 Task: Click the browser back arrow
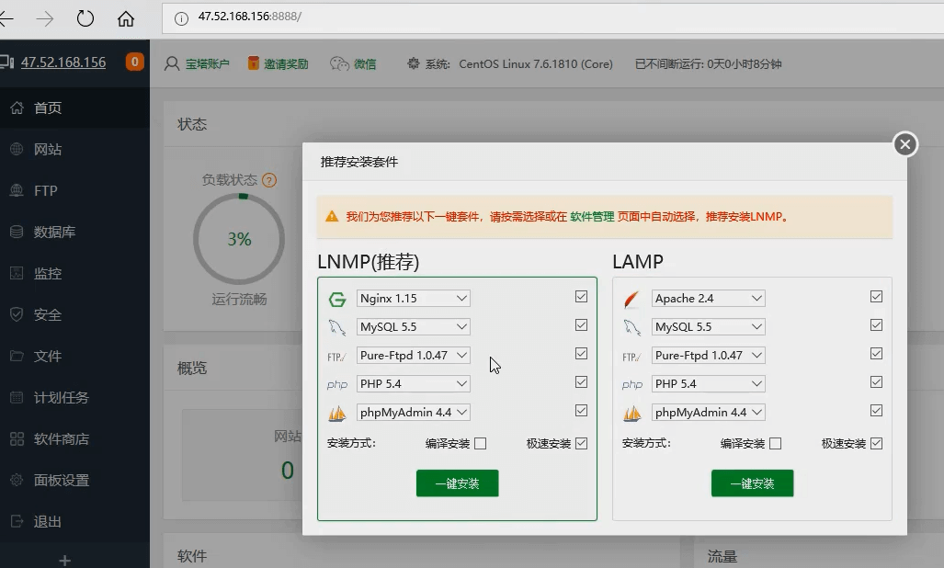click(6, 18)
